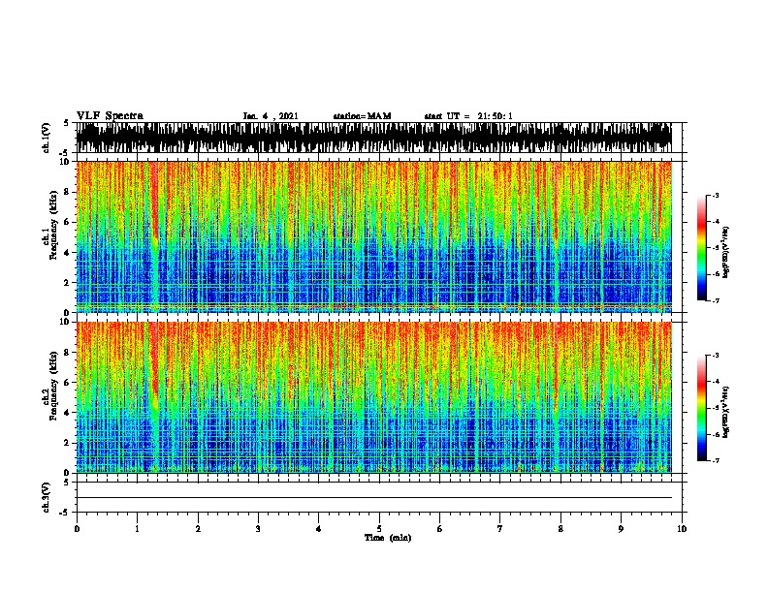Click the "ch.1(V)" waveform axis label
This screenshot has height=593, width=768.
click(x=46, y=138)
